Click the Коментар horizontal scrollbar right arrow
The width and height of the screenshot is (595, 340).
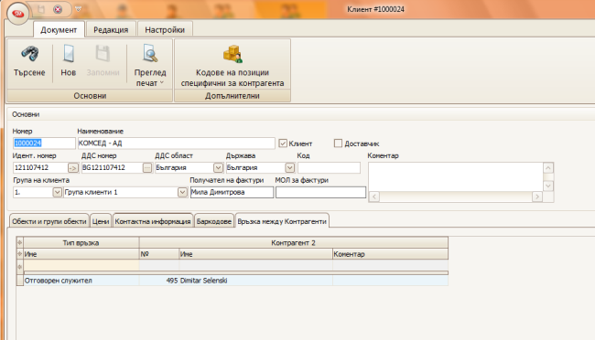[537, 197]
